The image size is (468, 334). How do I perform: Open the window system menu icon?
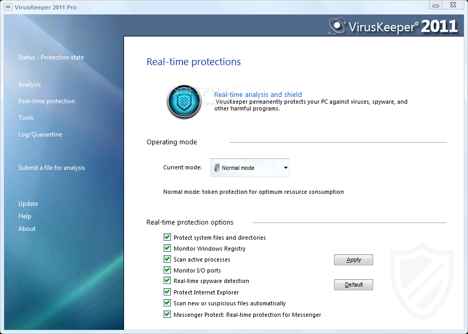coord(8,7)
